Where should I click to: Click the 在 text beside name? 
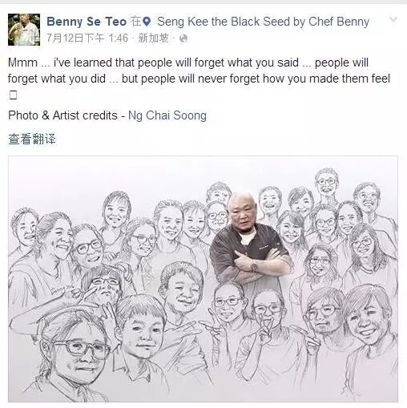[135, 22]
